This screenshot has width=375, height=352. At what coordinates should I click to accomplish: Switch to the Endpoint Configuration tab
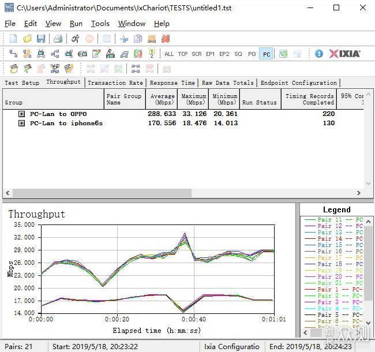(x=299, y=83)
